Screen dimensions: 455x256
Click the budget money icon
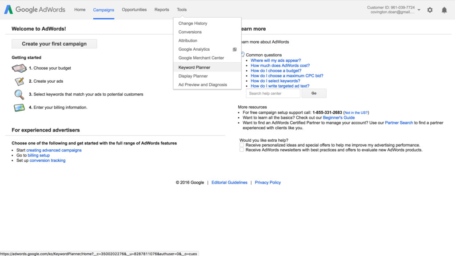coord(19,68)
